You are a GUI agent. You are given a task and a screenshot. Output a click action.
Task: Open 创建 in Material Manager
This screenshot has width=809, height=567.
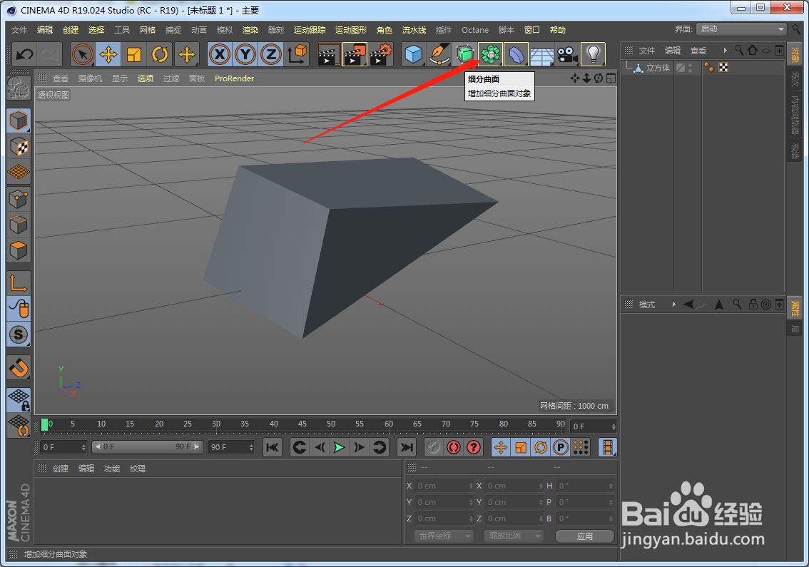pyautogui.click(x=61, y=469)
